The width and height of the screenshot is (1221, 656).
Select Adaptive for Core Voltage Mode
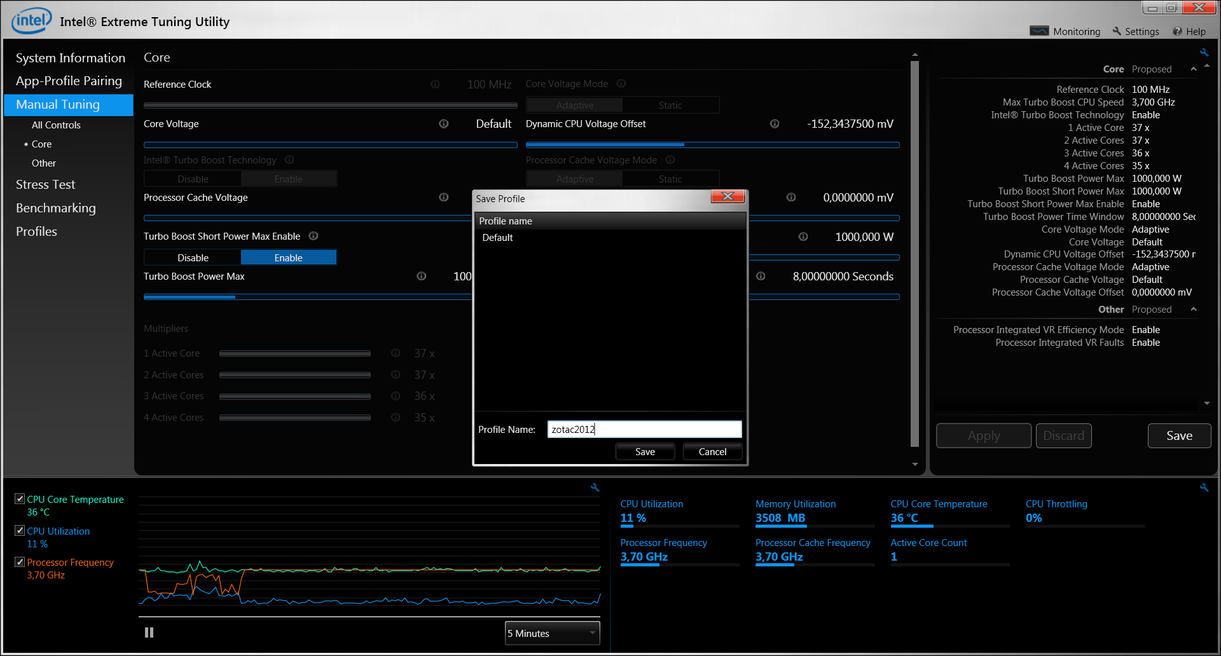[x=575, y=105]
